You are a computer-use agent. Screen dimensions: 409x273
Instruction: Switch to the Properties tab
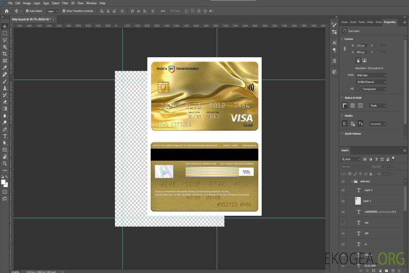click(390, 22)
